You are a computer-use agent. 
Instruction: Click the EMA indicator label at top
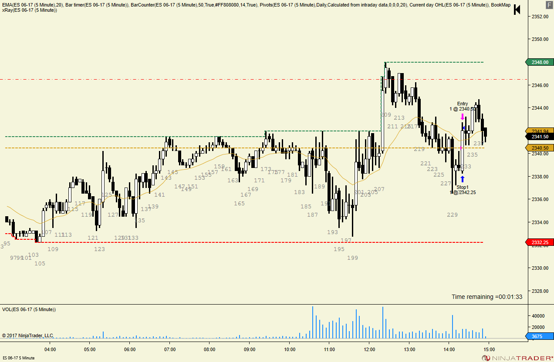pyautogui.click(x=32, y=5)
